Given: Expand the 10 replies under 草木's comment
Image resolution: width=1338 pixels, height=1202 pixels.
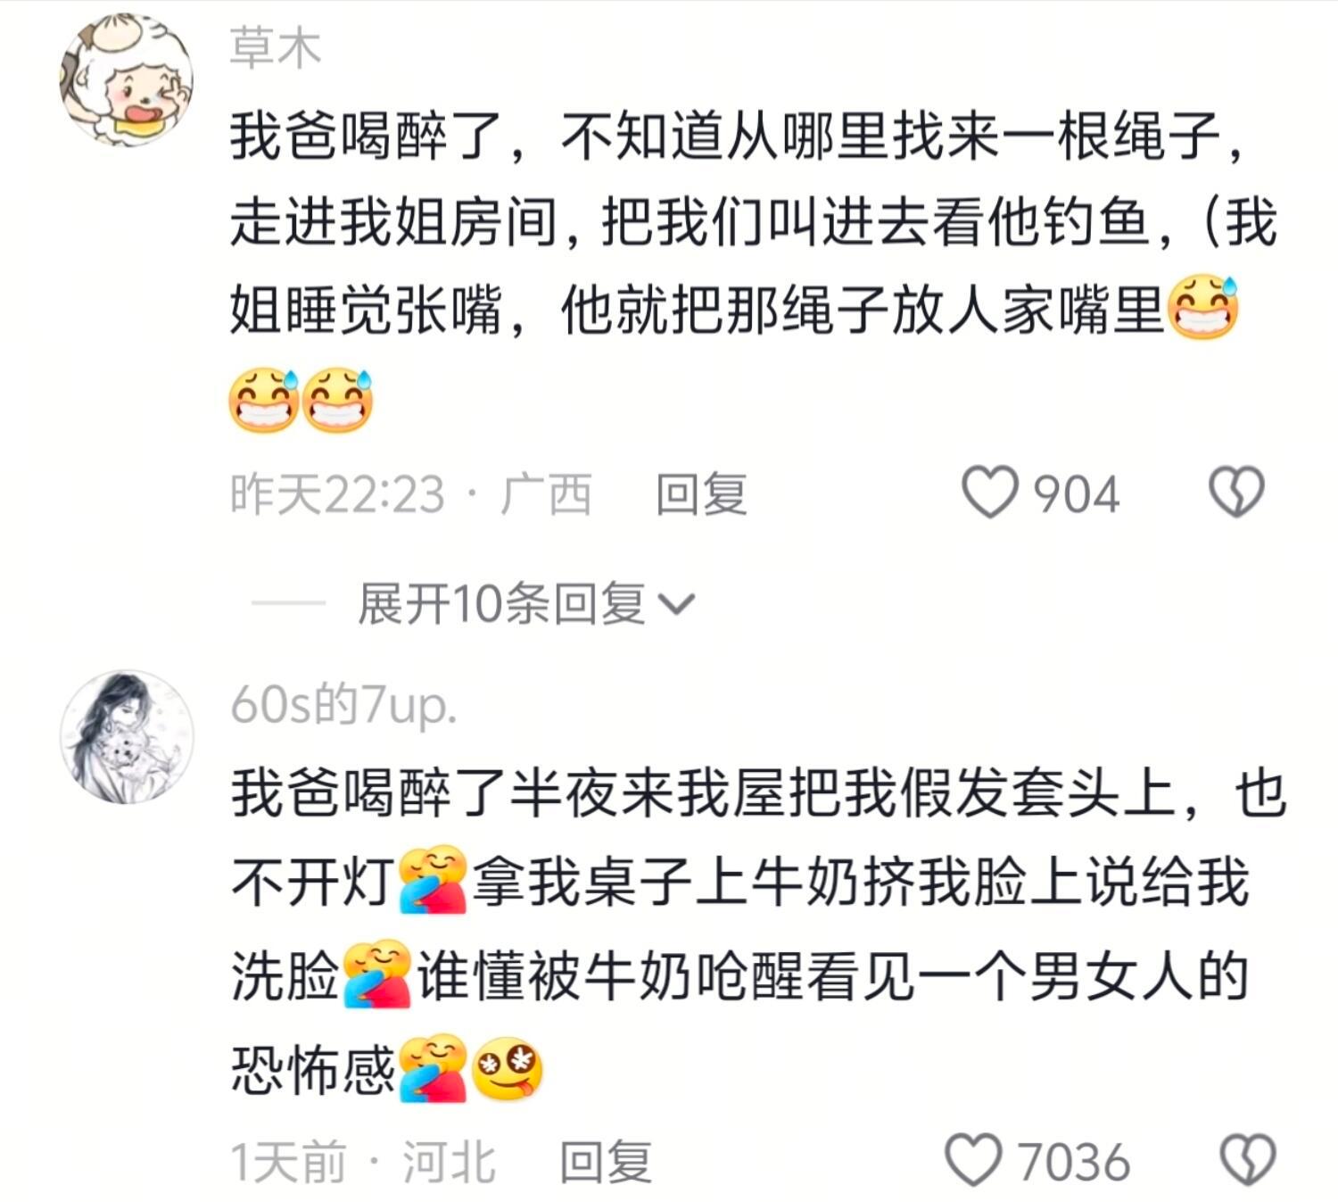Looking at the screenshot, I should coord(525,604).
